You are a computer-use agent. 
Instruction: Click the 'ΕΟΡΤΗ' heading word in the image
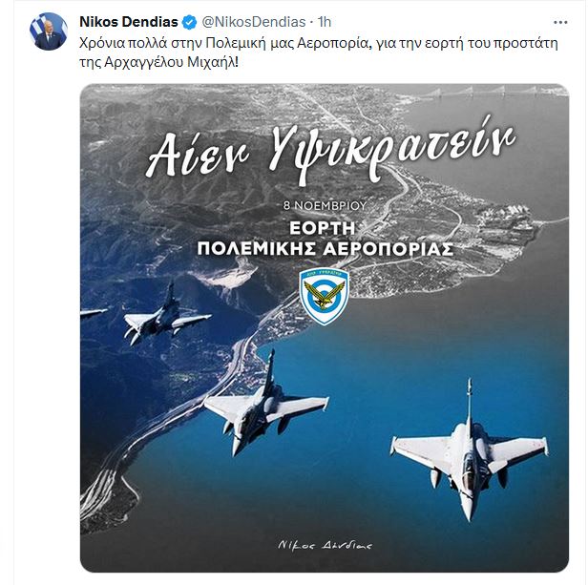325,227
